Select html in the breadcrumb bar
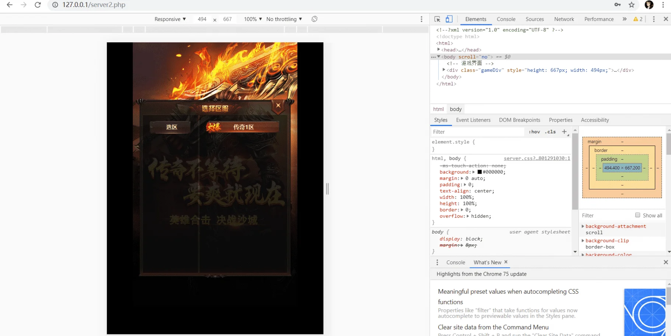Image resolution: width=671 pixels, height=336 pixels. click(x=438, y=109)
